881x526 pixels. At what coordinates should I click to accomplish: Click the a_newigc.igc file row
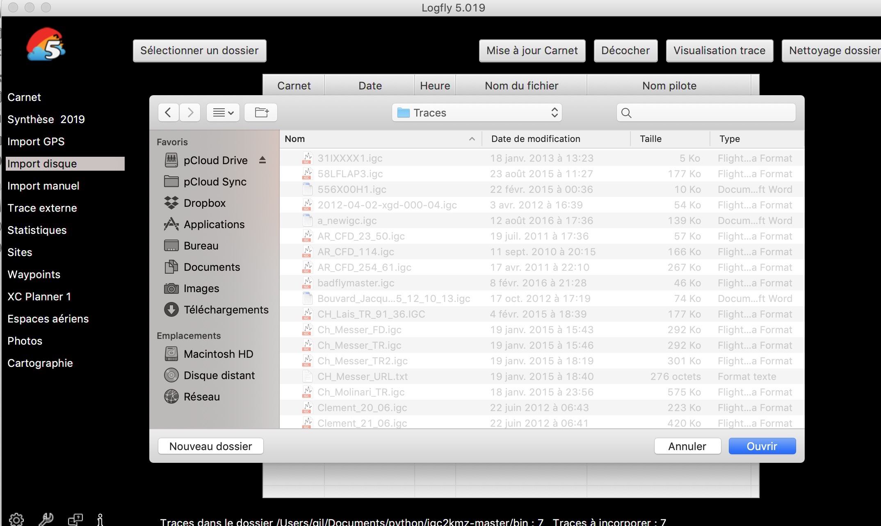point(542,220)
